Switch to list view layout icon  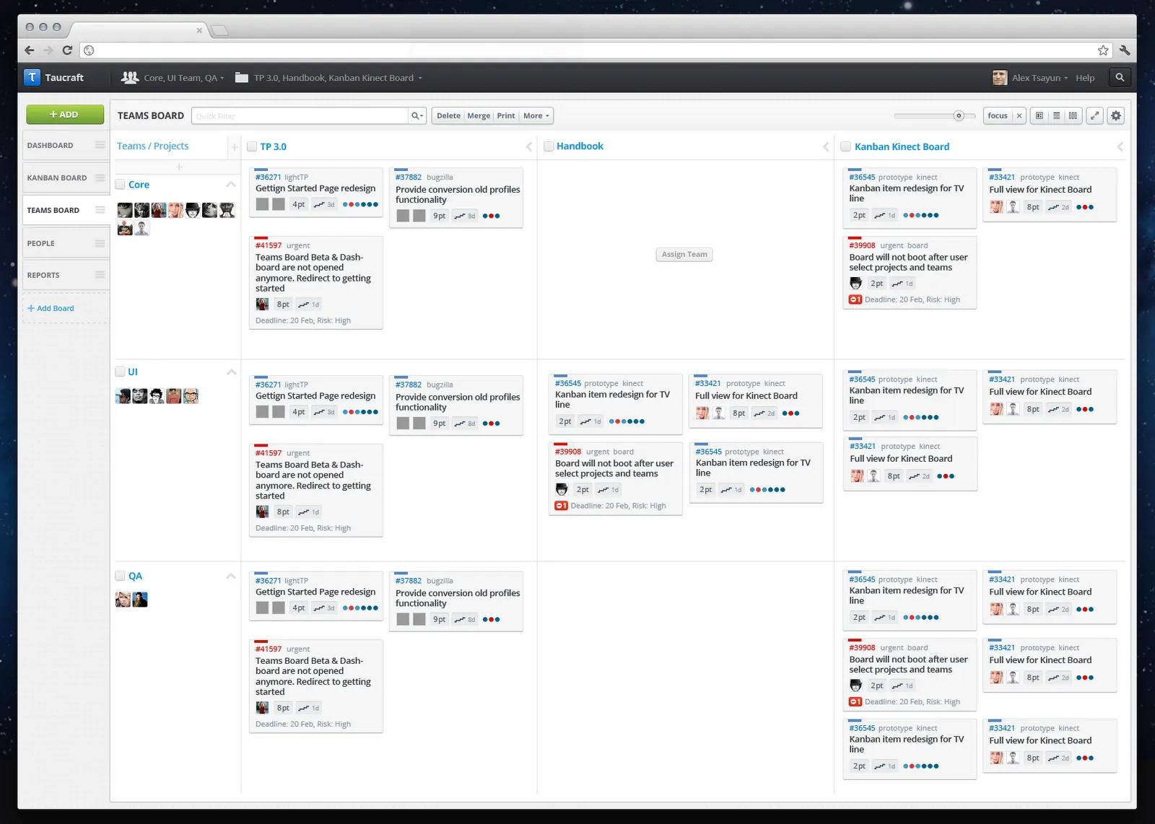(1057, 115)
